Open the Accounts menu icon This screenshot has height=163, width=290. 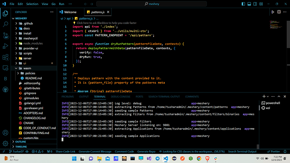pos(5,132)
